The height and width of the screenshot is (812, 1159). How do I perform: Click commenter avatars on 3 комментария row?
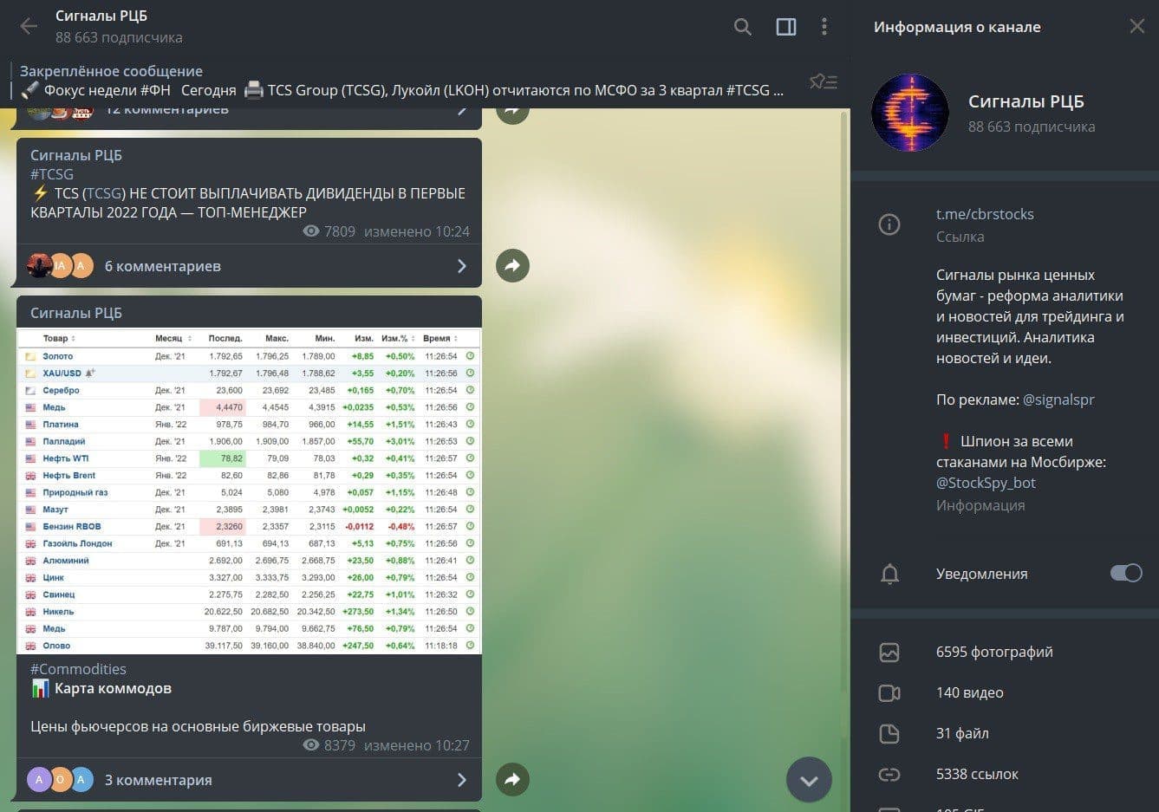(60, 780)
